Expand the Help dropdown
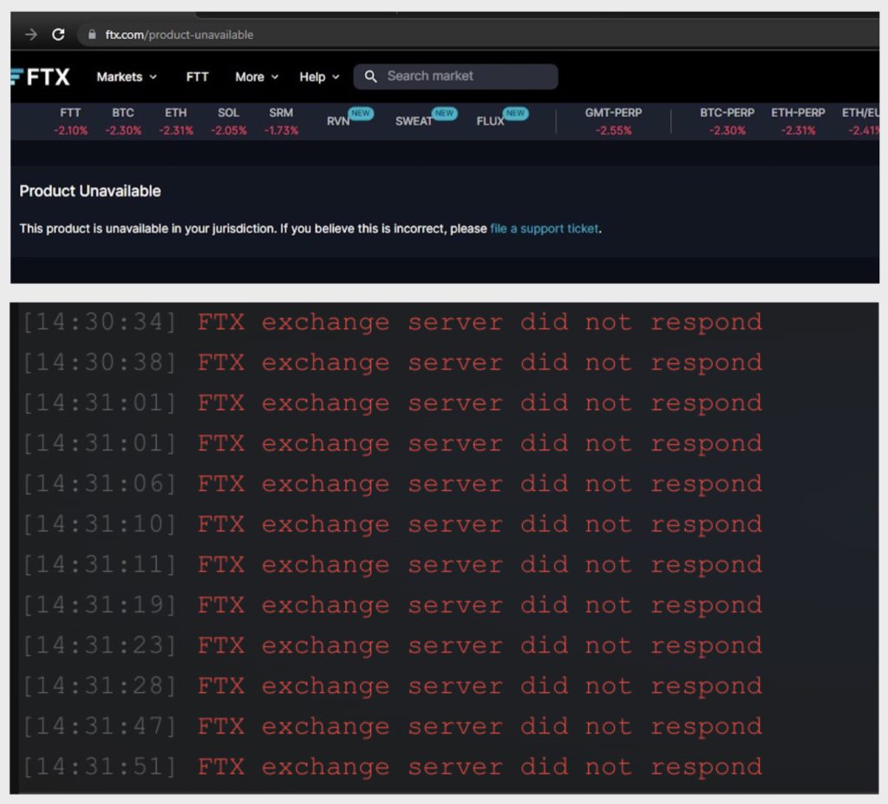This screenshot has height=804, width=888. [x=319, y=76]
